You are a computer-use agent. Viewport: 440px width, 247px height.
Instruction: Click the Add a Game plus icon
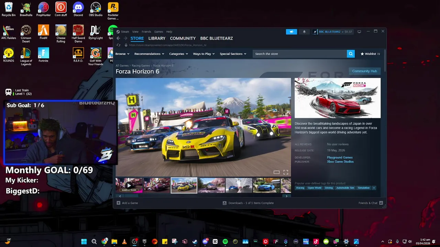pyautogui.click(x=118, y=203)
